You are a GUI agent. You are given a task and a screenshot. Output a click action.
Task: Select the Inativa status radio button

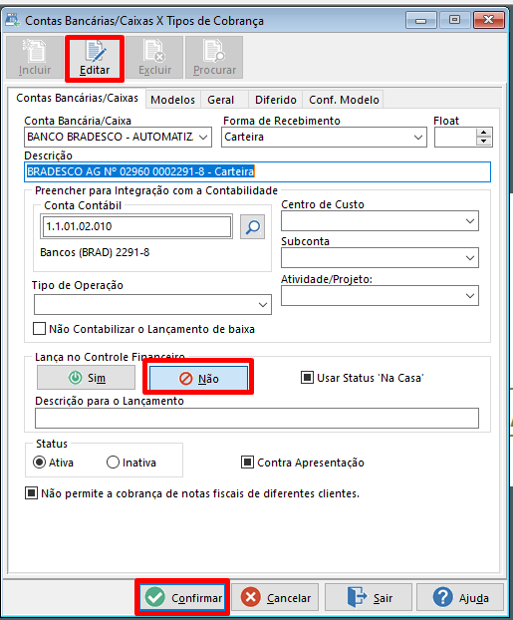[113, 463]
